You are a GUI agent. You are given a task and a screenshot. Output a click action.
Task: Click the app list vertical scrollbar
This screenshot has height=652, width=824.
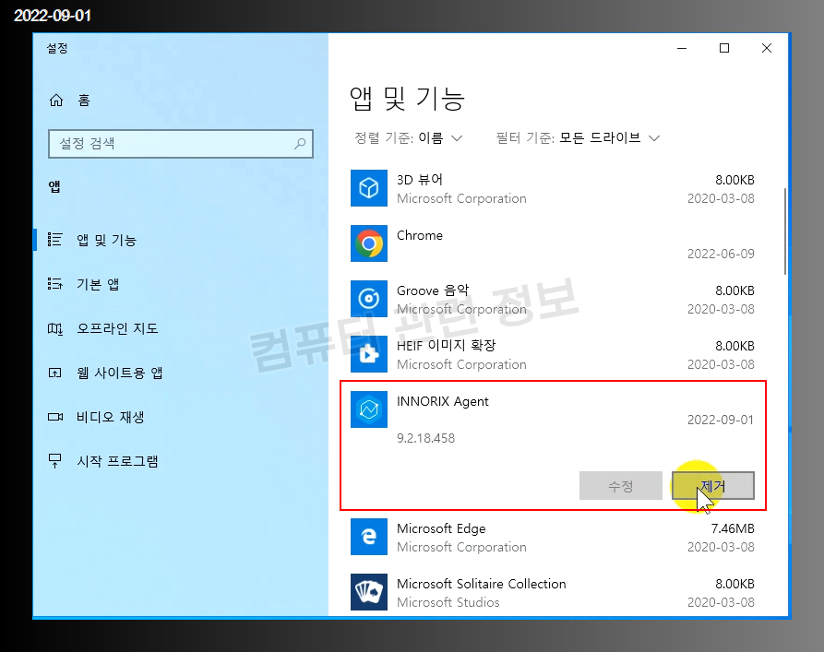[785, 231]
